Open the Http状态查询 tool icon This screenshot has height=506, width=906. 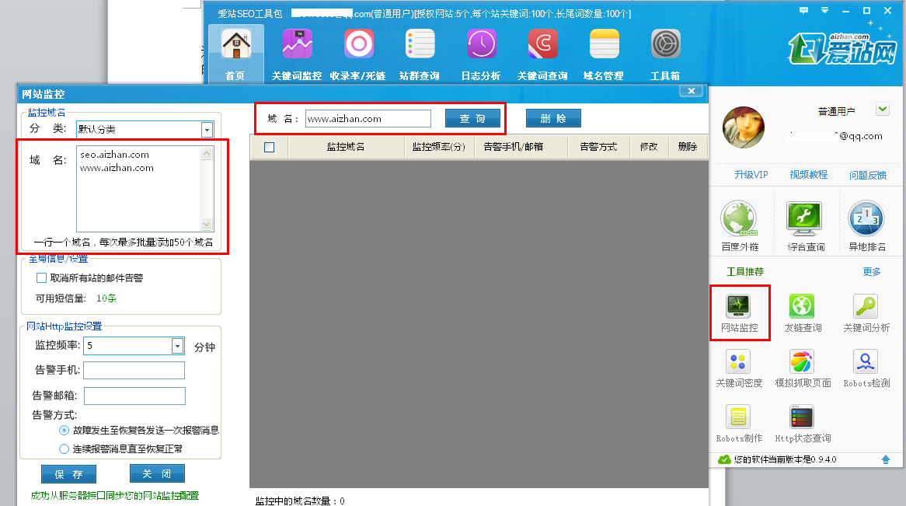pyautogui.click(x=802, y=417)
